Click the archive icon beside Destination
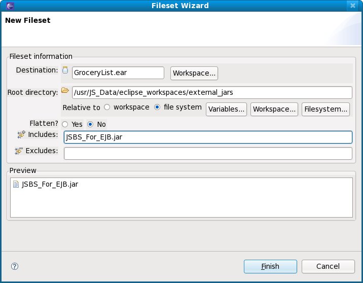 tap(65, 70)
